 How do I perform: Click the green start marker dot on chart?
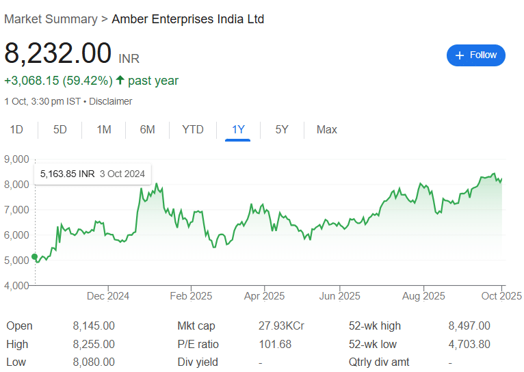point(35,256)
